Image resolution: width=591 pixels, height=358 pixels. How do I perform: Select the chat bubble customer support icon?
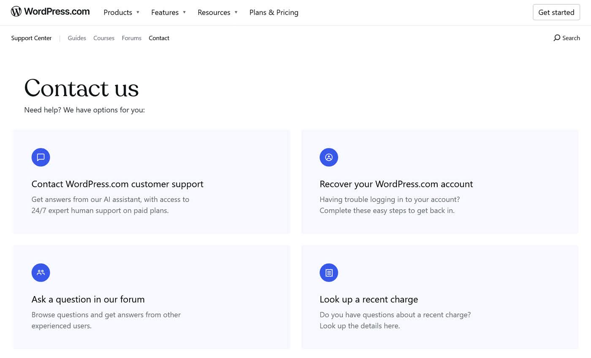41,157
